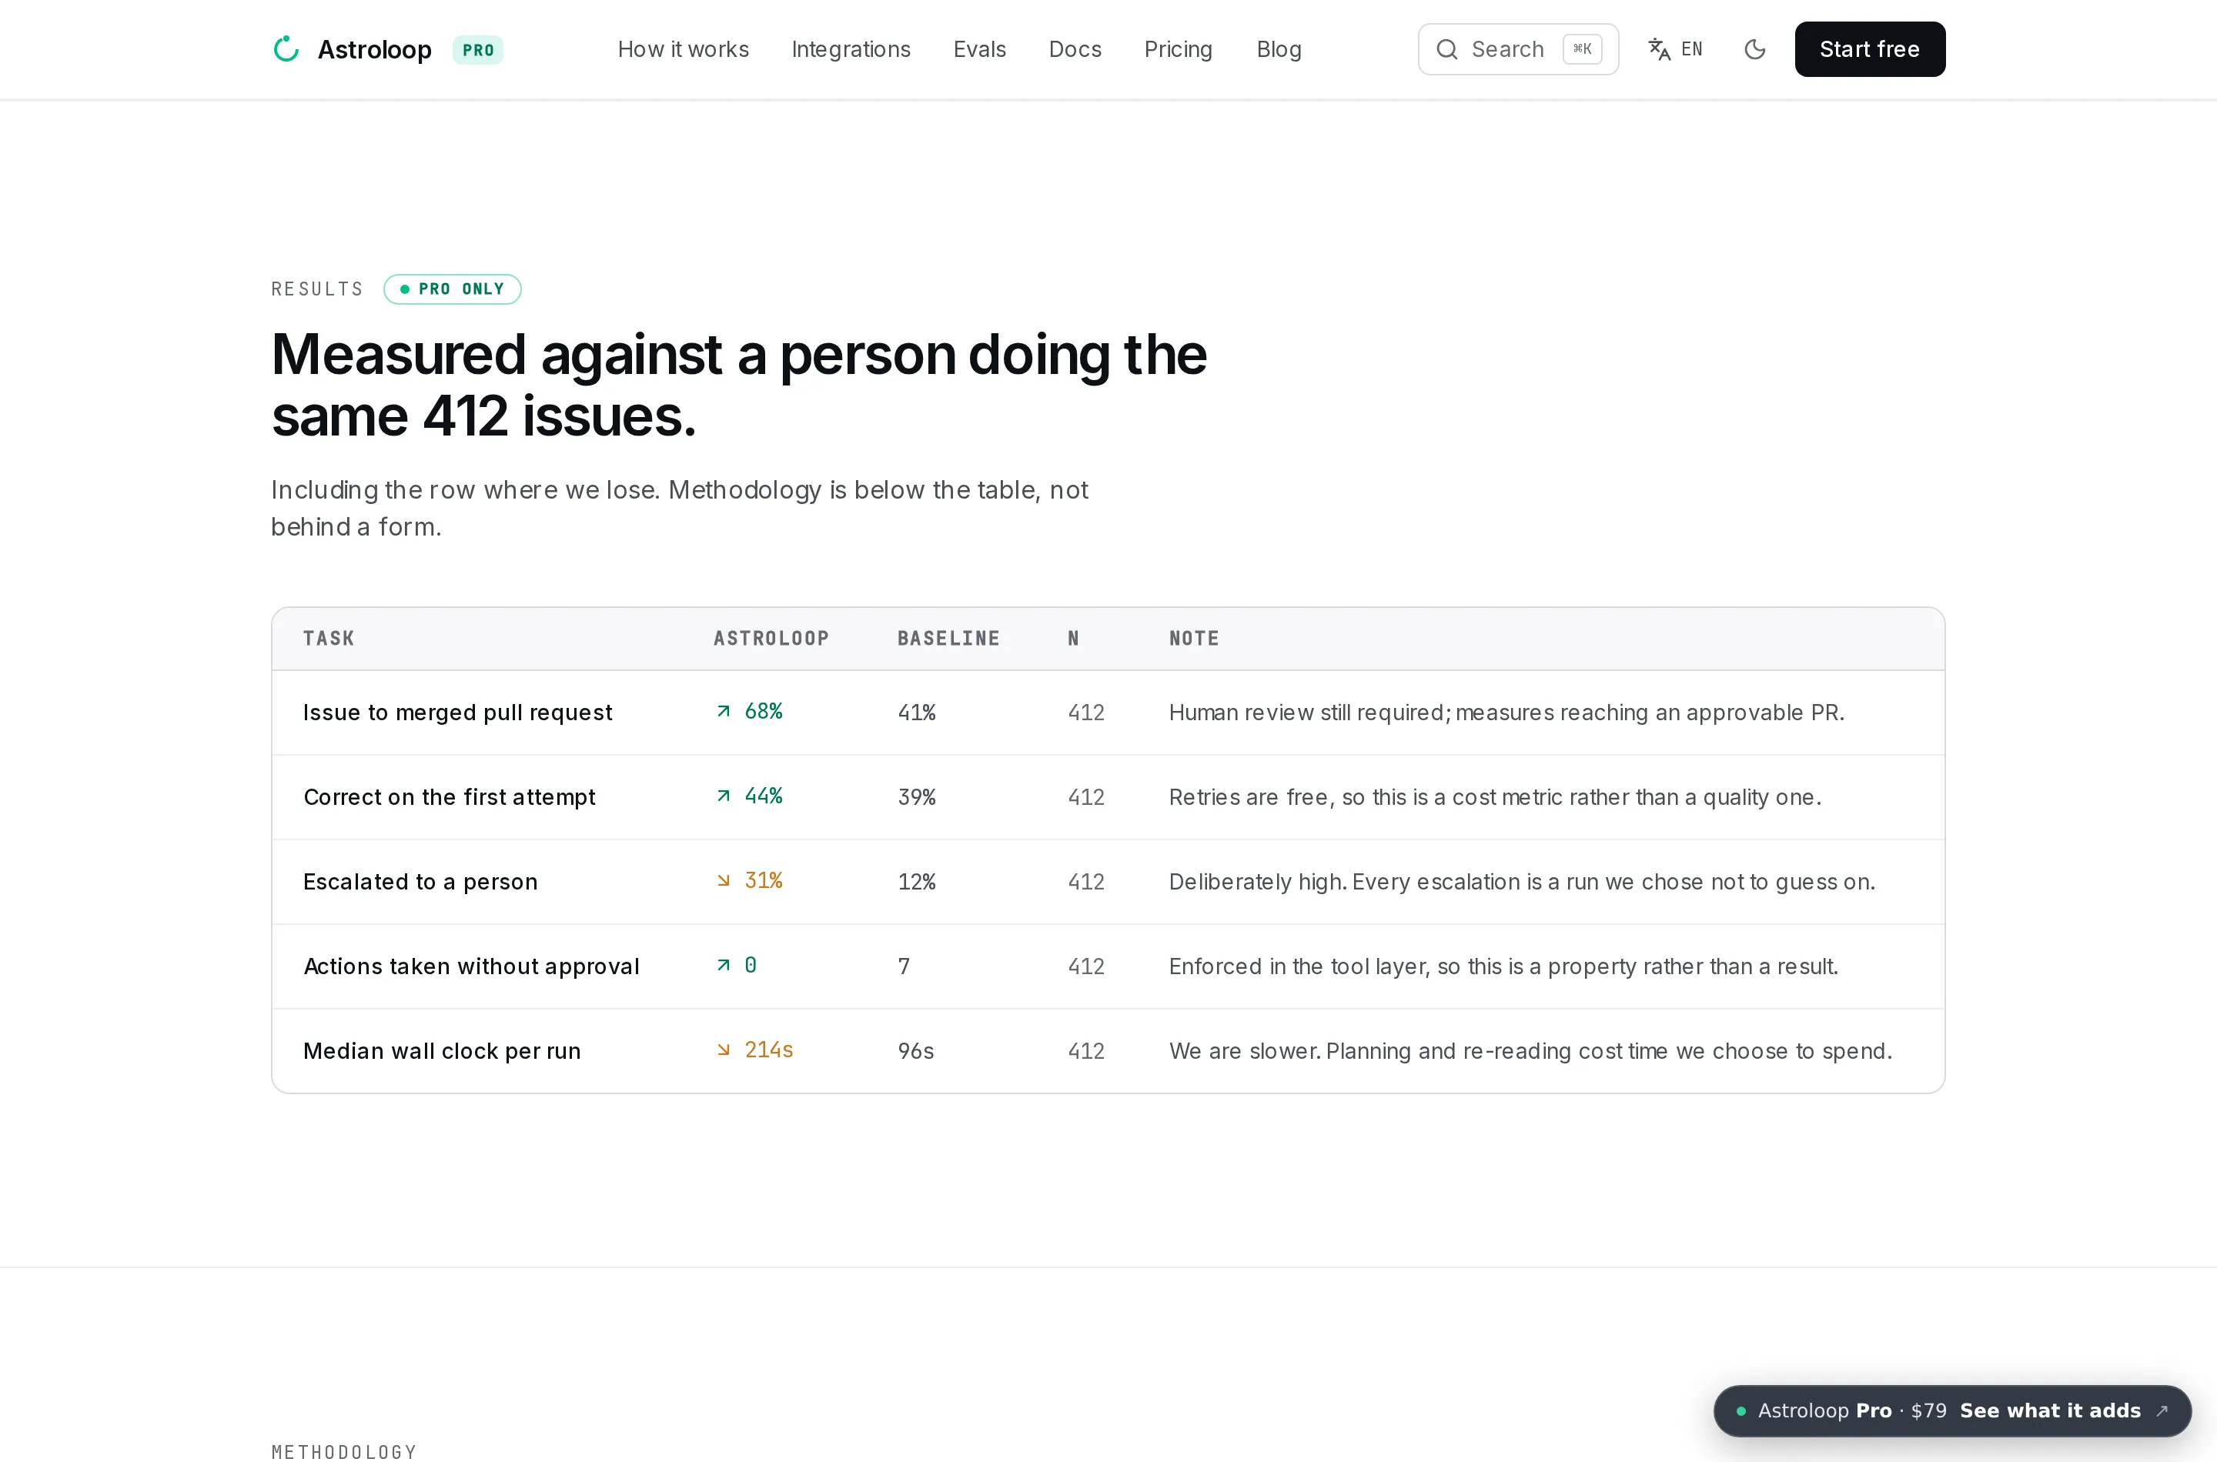Go to the Integrations page
This screenshot has width=2217, height=1462.
point(851,49)
